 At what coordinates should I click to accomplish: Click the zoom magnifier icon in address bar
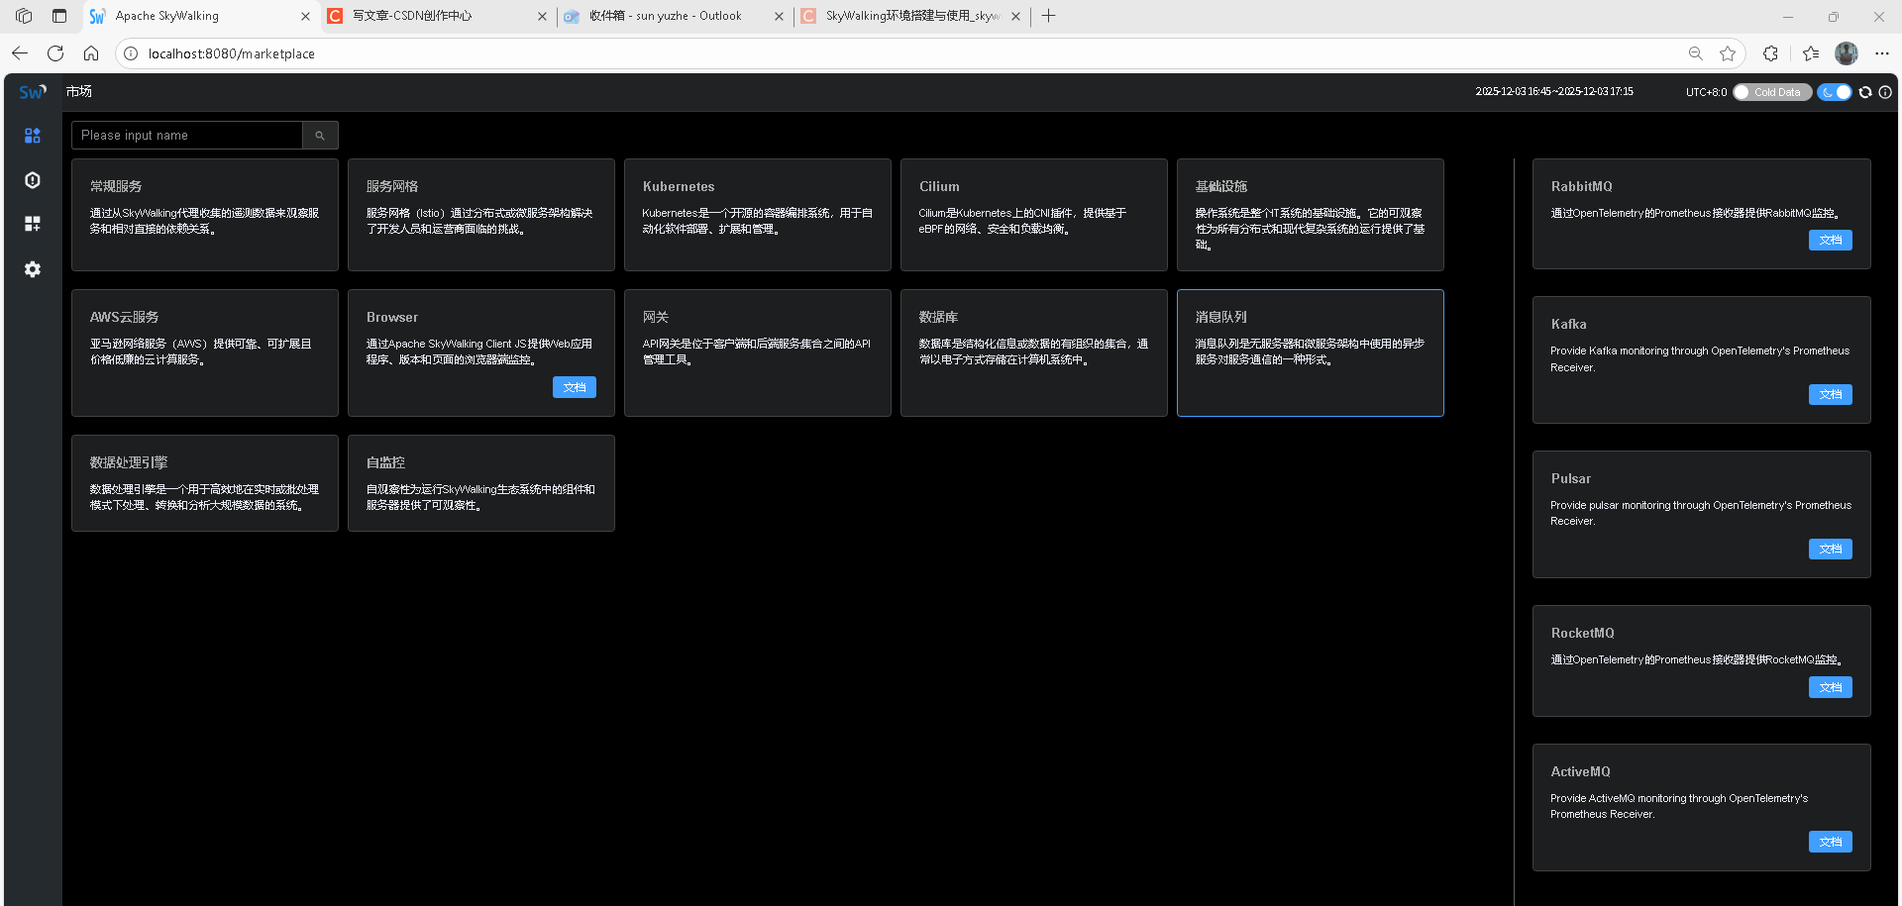pos(1696,53)
